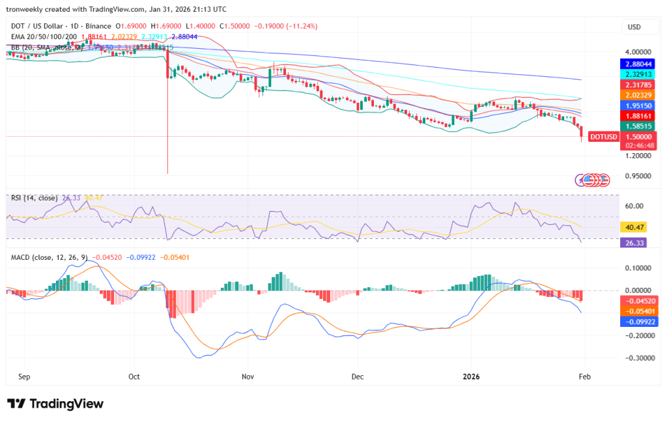The height and width of the screenshot is (422, 667).
Task: Click the Oct label on time axis
Action: point(134,377)
